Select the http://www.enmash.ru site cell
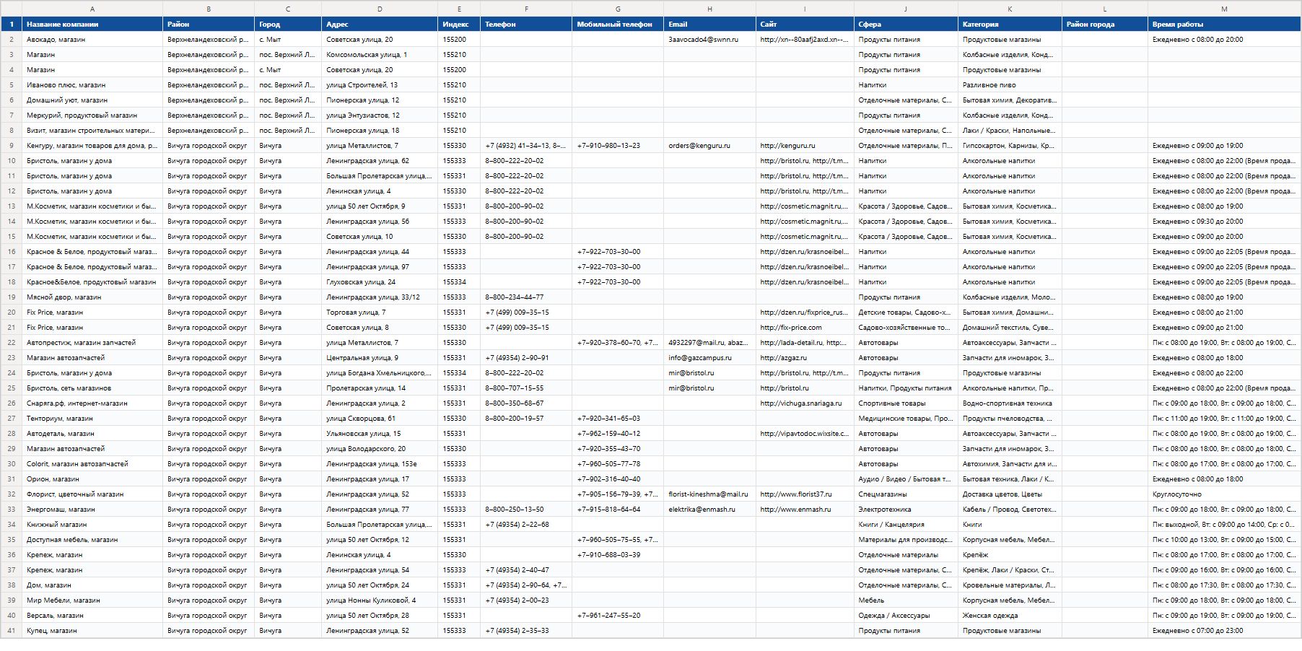The image size is (1302, 651). (805, 510)
